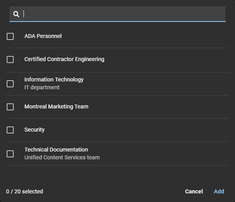This screenshot has height=202, width=235.
Task: Check the ADA Personnel checkbox
Action: (10, 36)
